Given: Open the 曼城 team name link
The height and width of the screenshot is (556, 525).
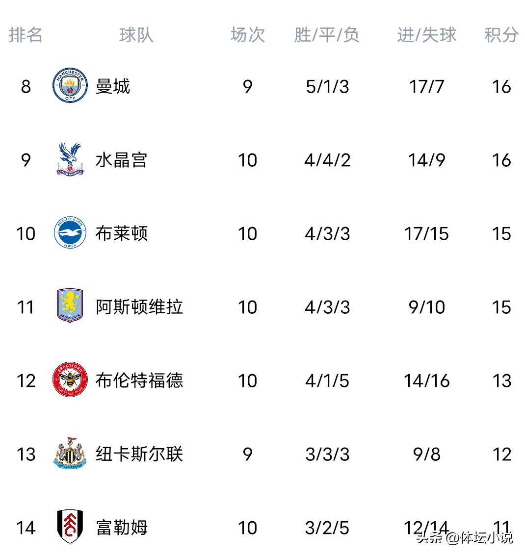Looking at the screenshot, I should coord(113,86).
